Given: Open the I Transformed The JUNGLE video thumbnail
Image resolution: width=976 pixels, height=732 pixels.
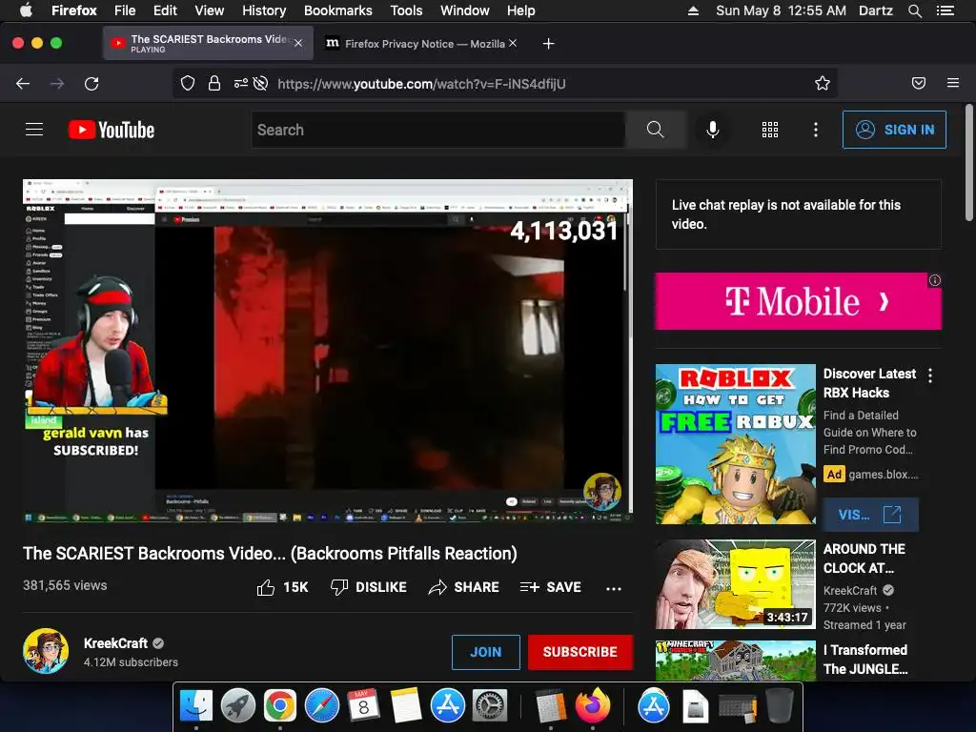Looking at the screenshot, I should pyautogui.click(x=736, y=661).
